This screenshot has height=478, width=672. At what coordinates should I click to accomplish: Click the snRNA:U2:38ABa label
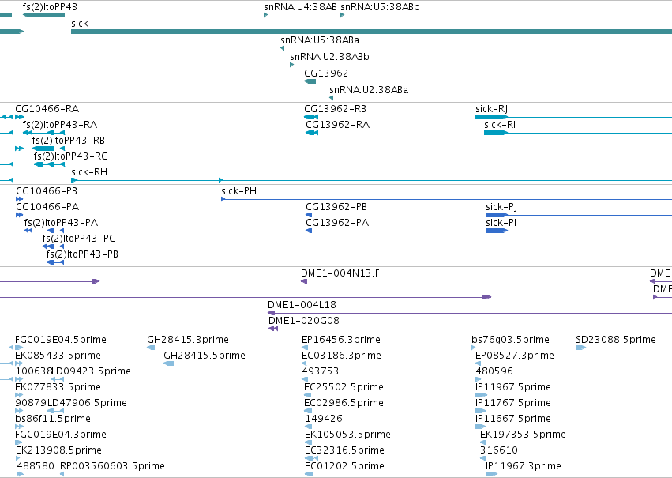(369, 90)
